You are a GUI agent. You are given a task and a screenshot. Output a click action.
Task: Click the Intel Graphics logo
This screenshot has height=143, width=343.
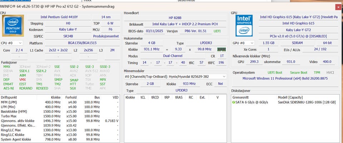tap(244, 26)
